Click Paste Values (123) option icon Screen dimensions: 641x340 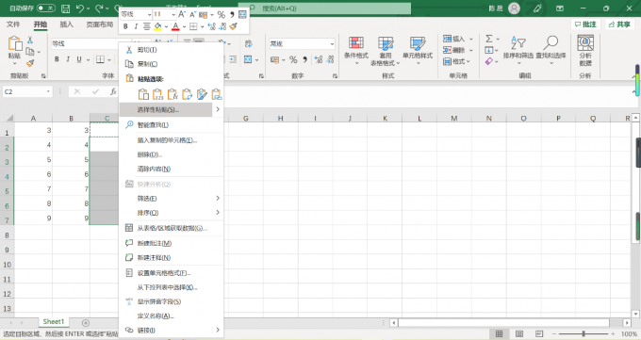[x=157, y=94]
